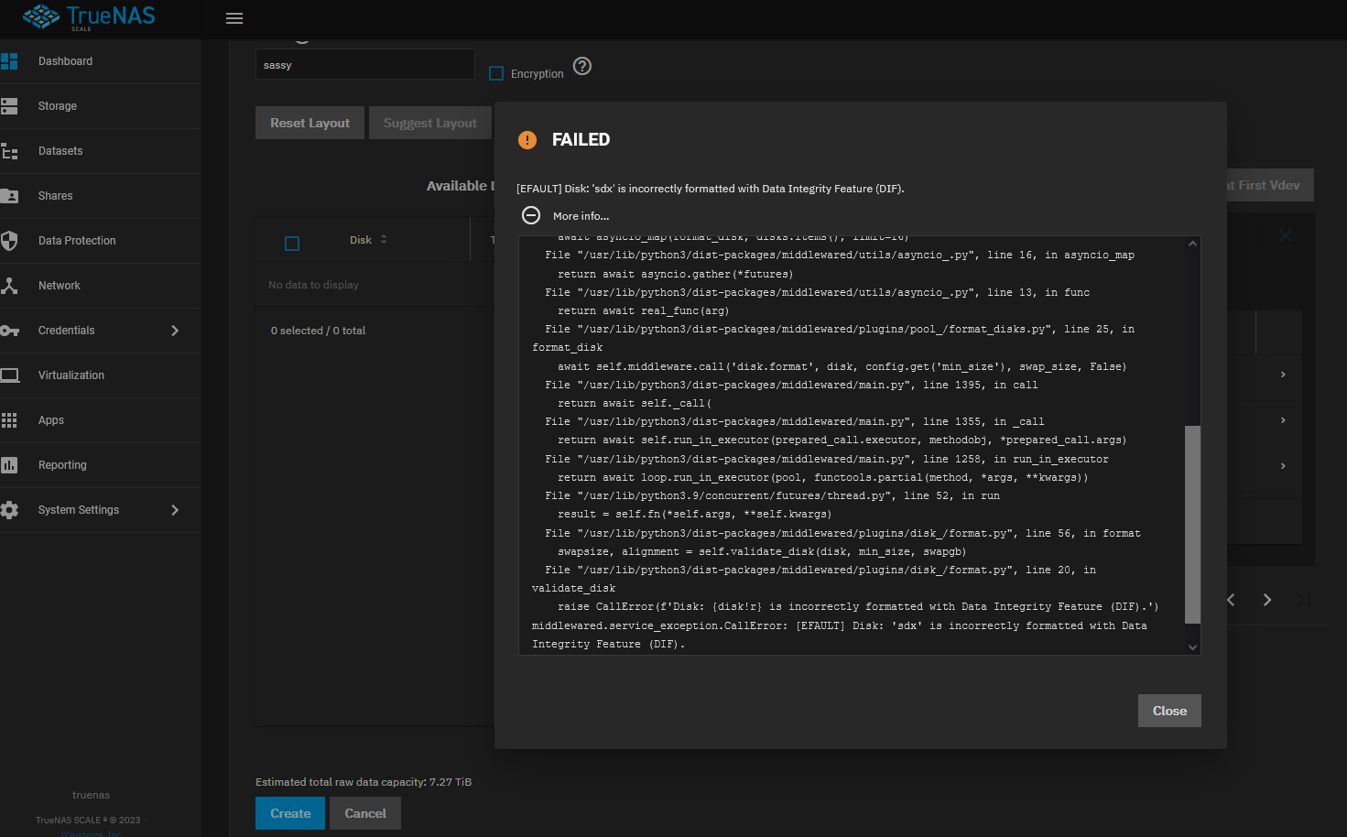Viewport: 1347px width, 837px height.
Task: Open Reporting menu item
Action: click(101, 465)
